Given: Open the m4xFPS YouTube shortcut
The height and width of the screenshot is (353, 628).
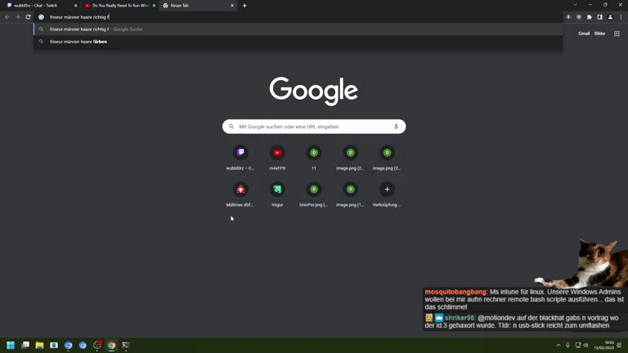Looking at the screenshot, I should click(x=277, y=153).
